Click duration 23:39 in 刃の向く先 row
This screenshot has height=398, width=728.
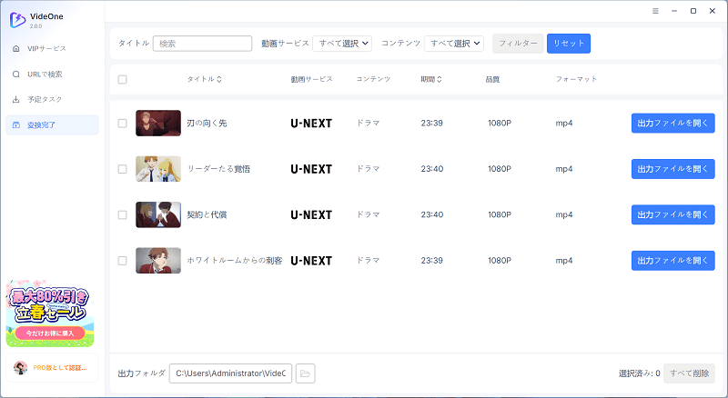[x=431, y=124]
